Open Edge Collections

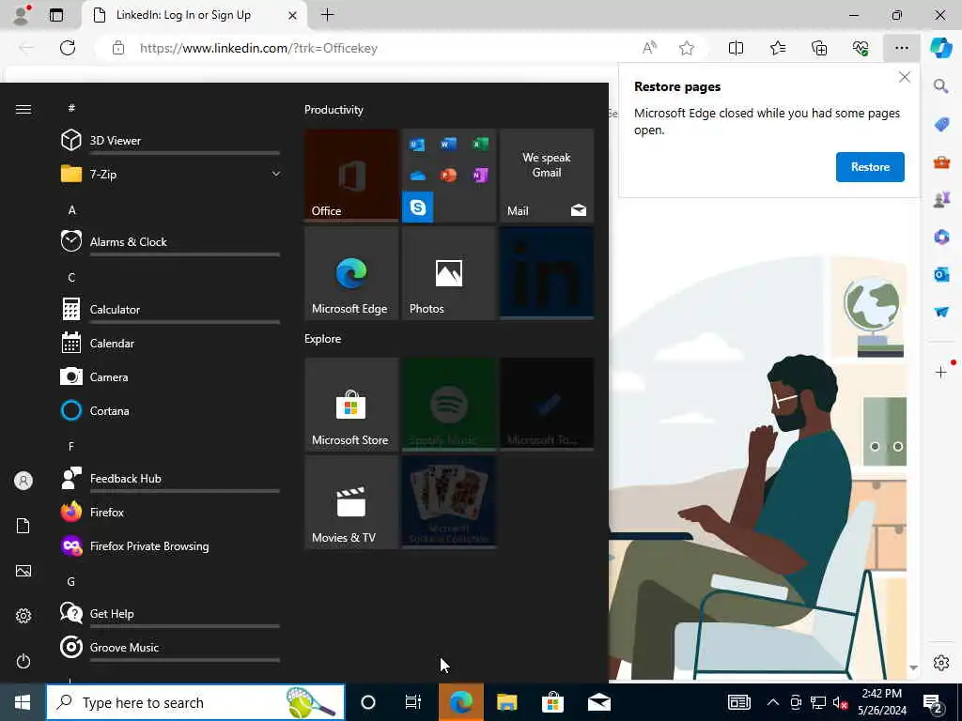pyautogui.click(x=819, y=48)
